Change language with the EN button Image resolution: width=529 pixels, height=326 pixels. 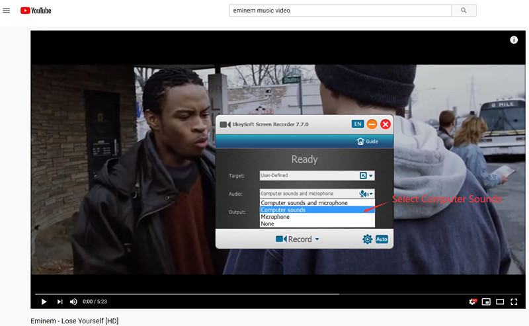point(358,124)
